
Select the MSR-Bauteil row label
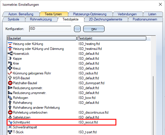pos(21,78)
